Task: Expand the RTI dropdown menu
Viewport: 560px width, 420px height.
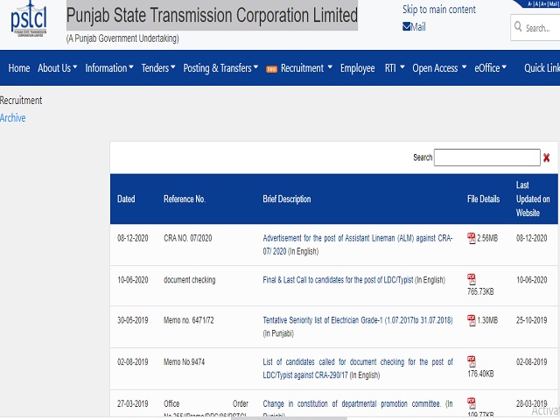Action: [395, 68]
